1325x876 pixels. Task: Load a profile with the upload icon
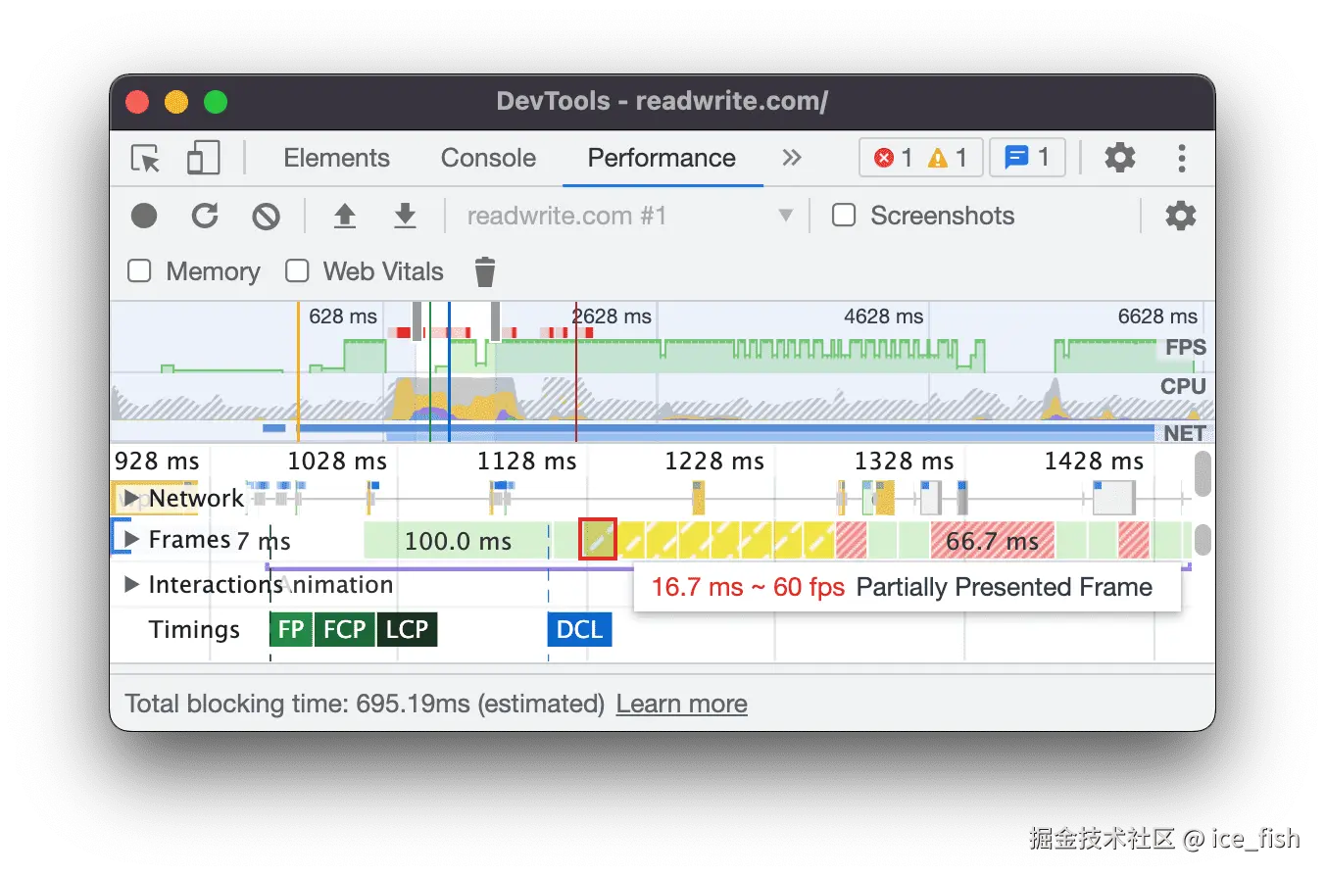coord(344,216)
